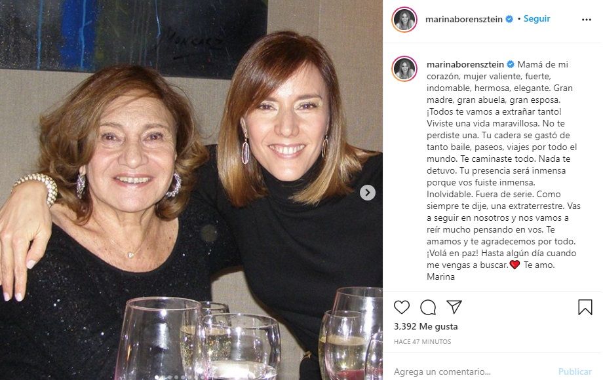603x380 pixels.
Task: Share the post using the paper plane icon
Action: tap(454, 307)
